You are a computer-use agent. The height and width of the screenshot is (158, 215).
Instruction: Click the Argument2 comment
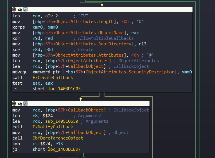coord(89,116)
